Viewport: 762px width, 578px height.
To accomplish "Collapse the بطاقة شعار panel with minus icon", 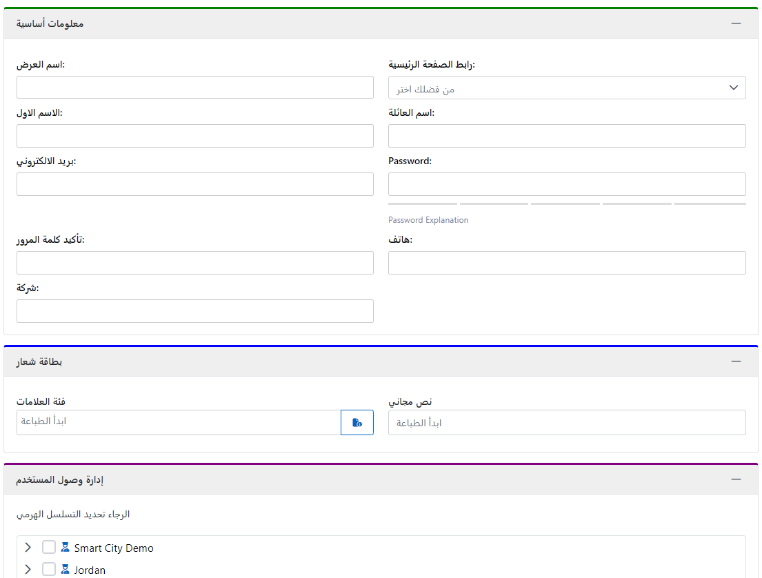I will point(736,361).
